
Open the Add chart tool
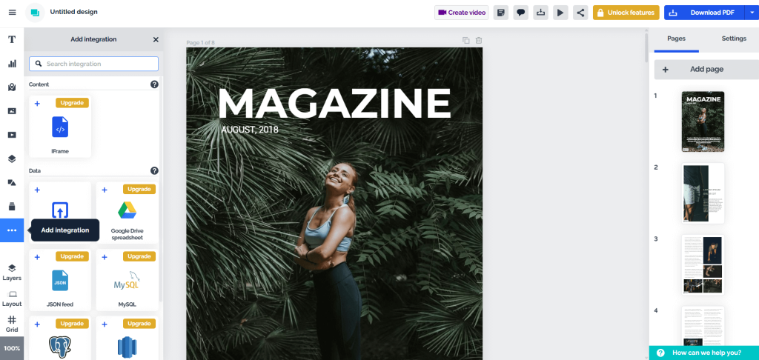point(12,64)
